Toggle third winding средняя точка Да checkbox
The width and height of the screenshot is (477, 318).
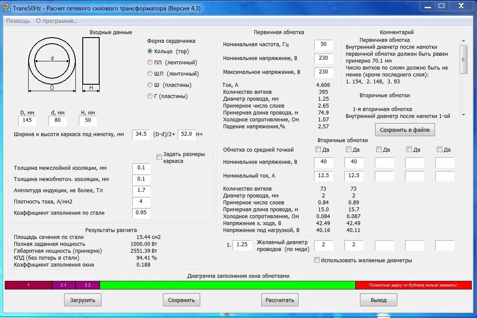(379, 149)
